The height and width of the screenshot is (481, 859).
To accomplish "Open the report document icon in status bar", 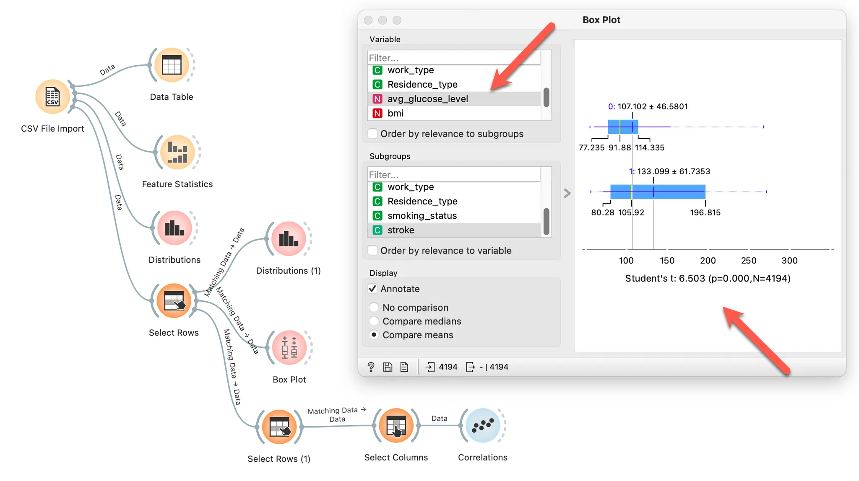I will 404,367.
